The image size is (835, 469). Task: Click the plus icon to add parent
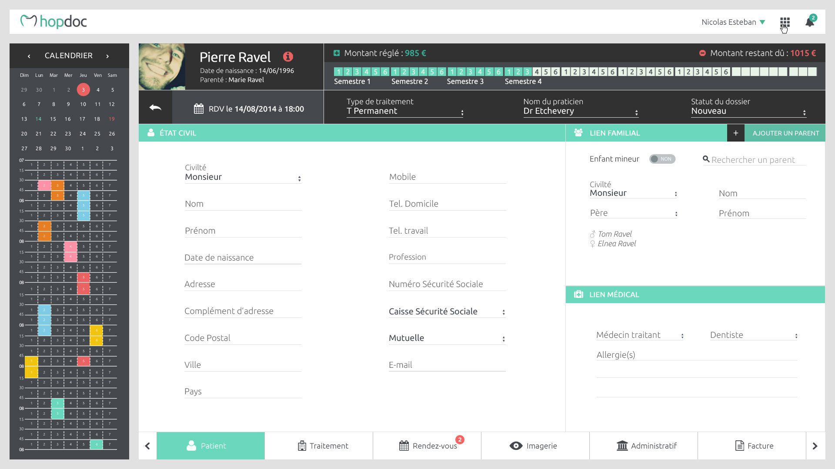tap(735, 133)
